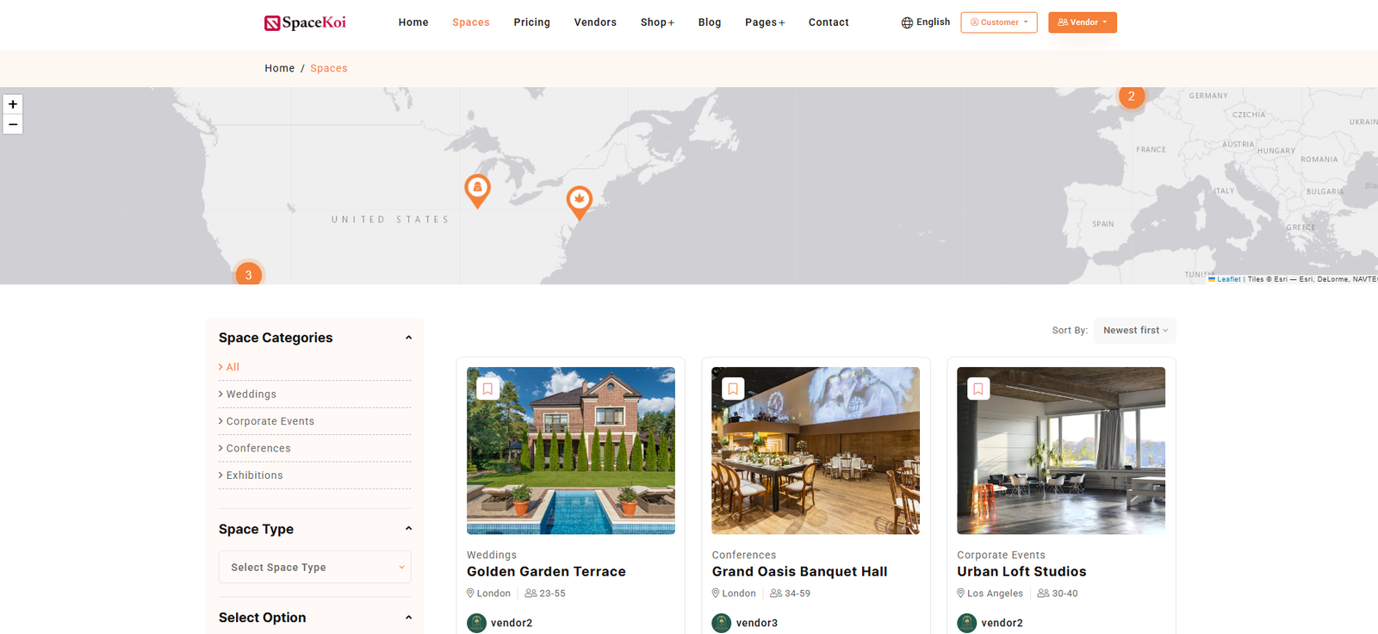Bookmark the Urban Loft Studios space

tap(978, 388)
